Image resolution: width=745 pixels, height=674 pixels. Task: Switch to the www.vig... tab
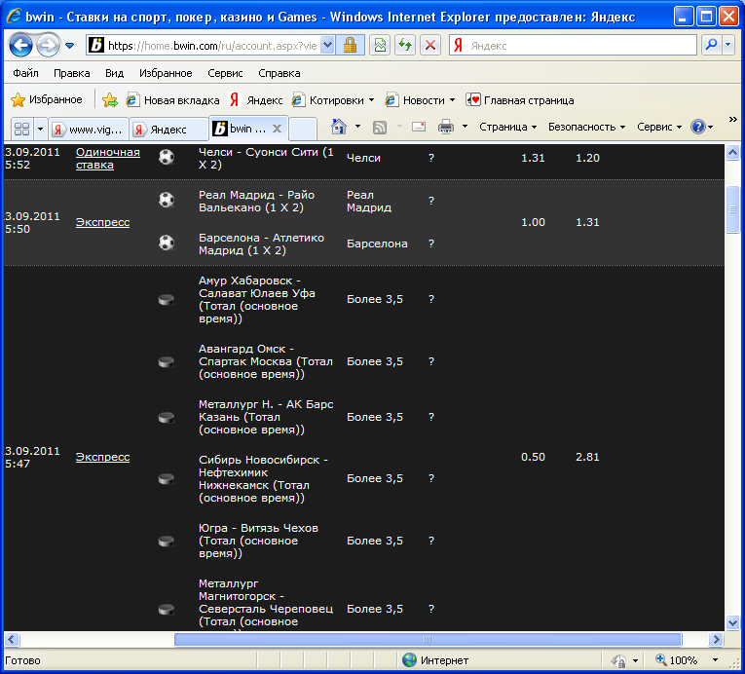pos(89,130)
